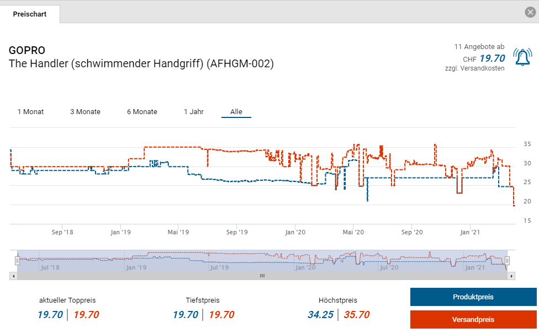Image resolution: width=539 pixels, height=333 pixels.
Task: Select the 1 Monat time range
Action: 30,112
